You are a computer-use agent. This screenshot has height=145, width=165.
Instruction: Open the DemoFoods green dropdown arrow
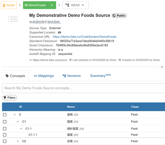coord(52,5)
